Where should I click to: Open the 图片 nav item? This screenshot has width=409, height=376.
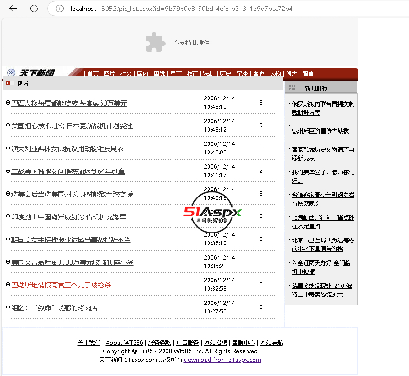click(109, 74)
